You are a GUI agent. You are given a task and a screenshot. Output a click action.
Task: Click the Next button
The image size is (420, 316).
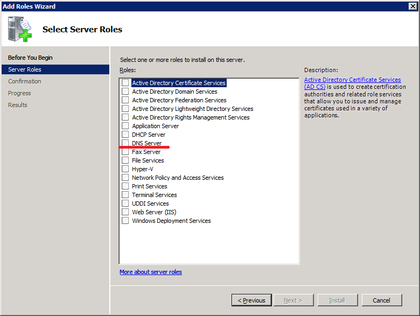tap(293, 300)
